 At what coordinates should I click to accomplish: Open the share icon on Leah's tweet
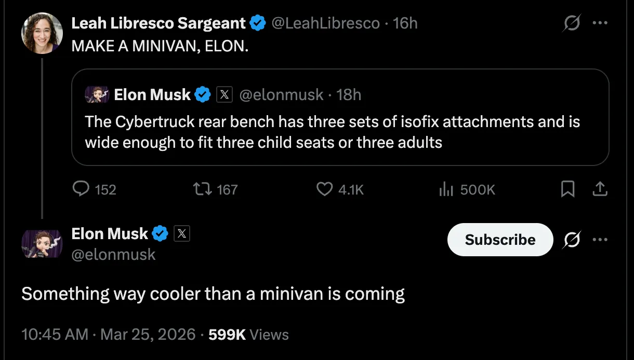(600, 190)
